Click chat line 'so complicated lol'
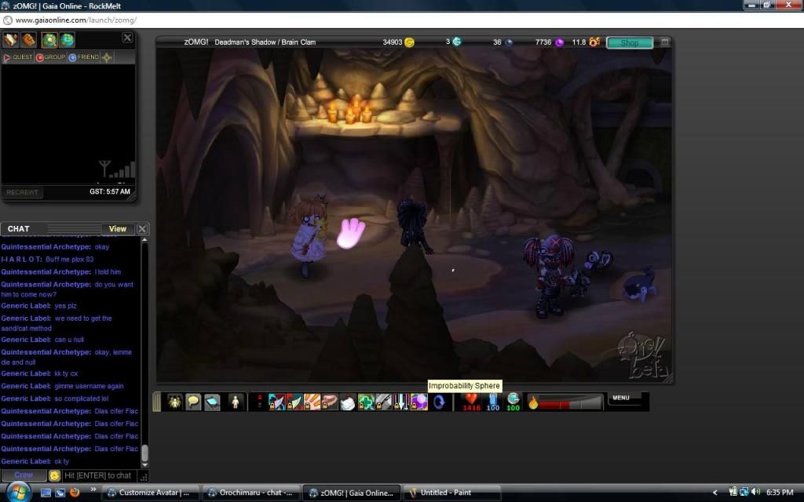The height and width of the screenshot is (502, 804). pos(82,398)
